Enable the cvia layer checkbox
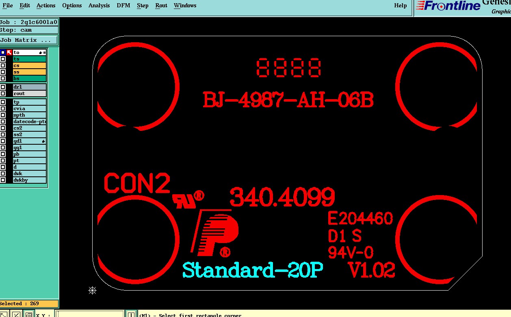 pos(3,109)
